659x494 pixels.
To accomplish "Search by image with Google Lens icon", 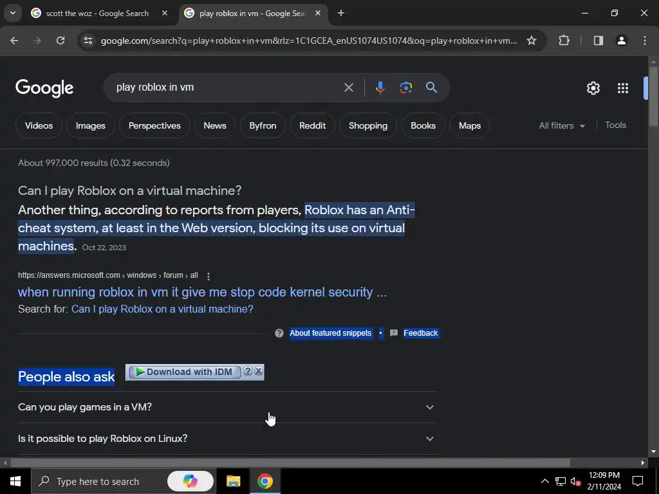I will pos(405,87).
